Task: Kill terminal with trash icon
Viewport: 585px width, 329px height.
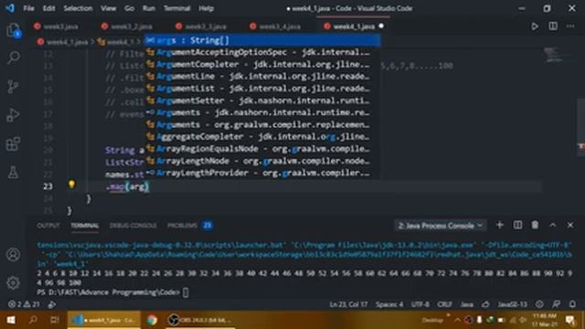Action: coord(535,226)
